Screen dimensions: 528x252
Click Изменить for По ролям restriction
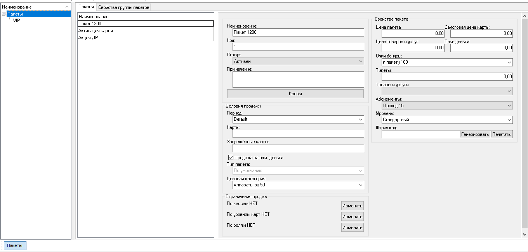[x=353, y=228]
